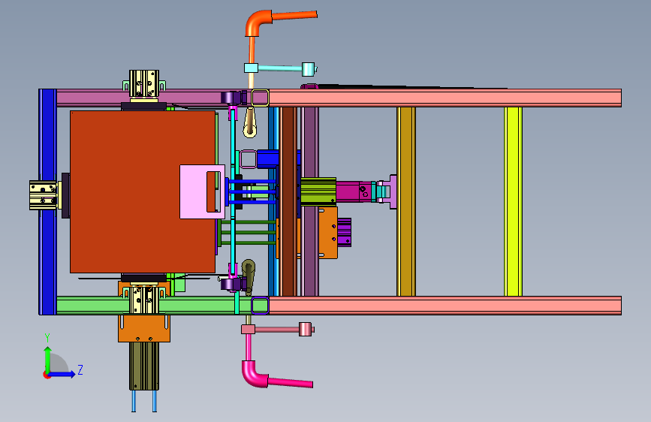Pick the pink outlined square tube end
Screen dimensions: 651x422
[x=249, y=159]
